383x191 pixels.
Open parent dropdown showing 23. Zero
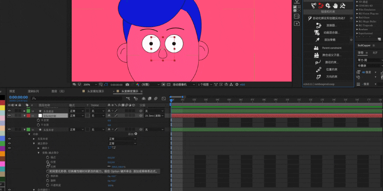[x=154, y=116]
